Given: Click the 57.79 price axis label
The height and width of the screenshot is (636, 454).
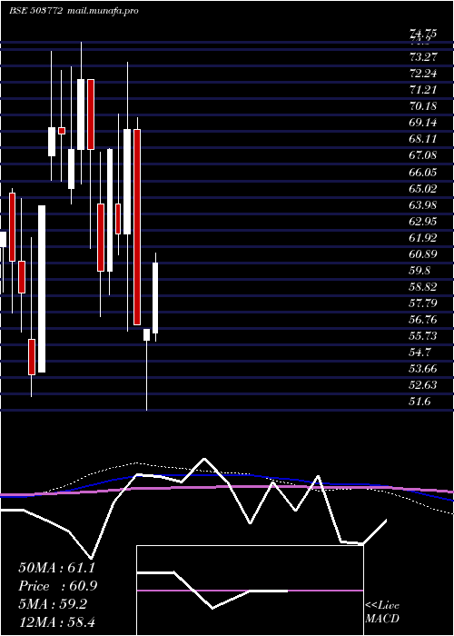Looking at the screenshot, I should [x=423, y=303].
